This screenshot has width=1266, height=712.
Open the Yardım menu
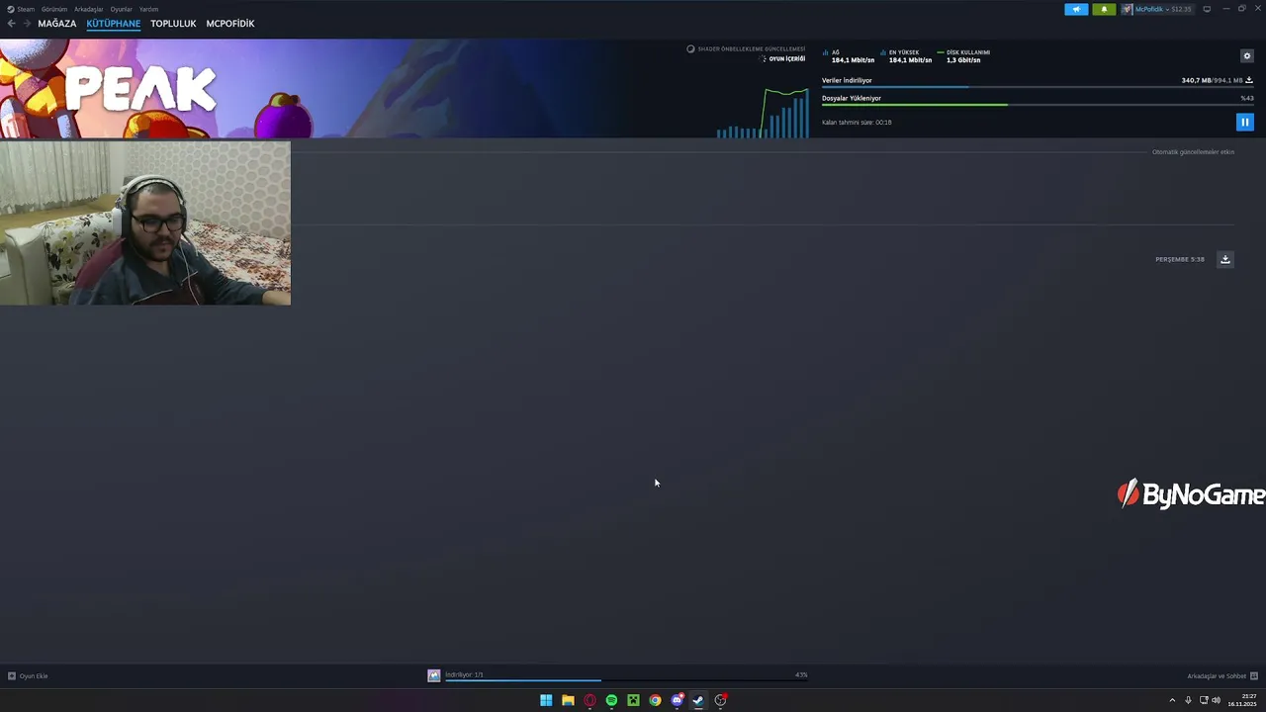pyautogui.click(x=149, y=9)
